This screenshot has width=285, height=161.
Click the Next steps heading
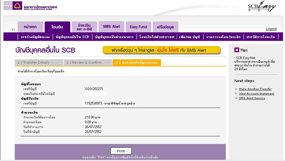(244, 81)
